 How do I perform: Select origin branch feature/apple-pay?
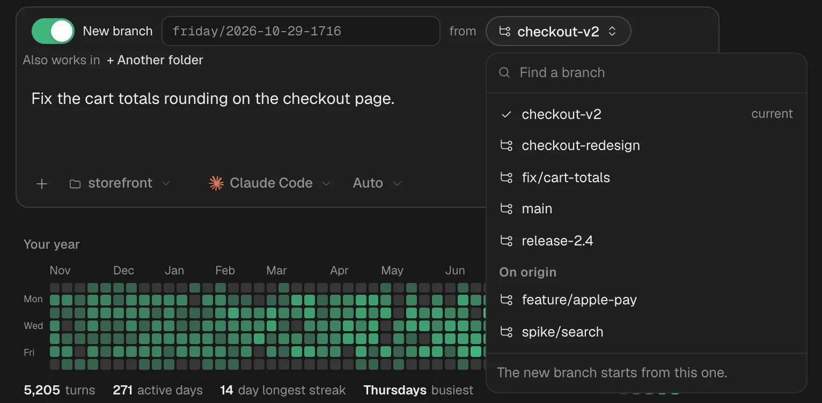point(647,300)
